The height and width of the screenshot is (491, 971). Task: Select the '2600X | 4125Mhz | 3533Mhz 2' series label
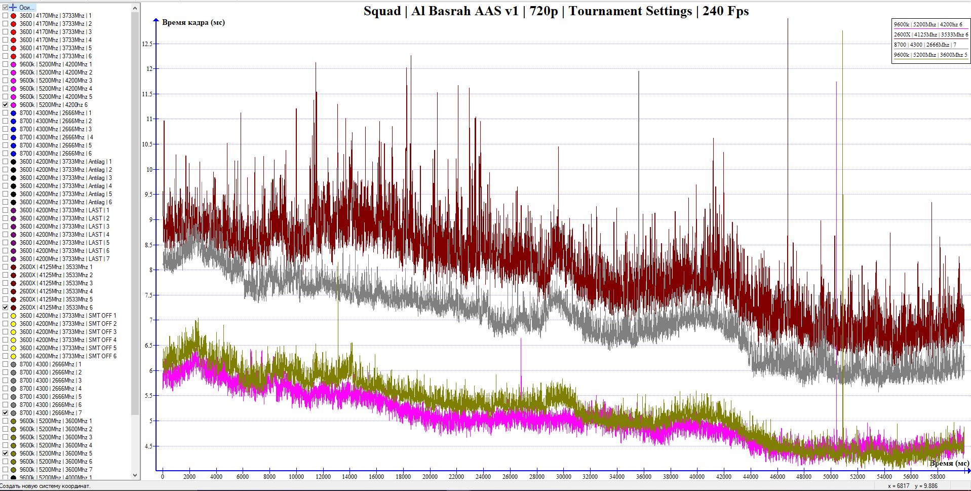pyautogui.click(x=56, y=275)
